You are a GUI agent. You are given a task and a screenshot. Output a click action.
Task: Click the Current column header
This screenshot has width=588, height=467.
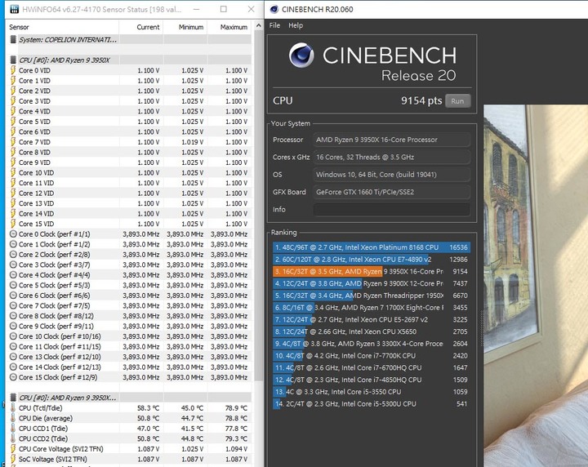pos(148,27)
